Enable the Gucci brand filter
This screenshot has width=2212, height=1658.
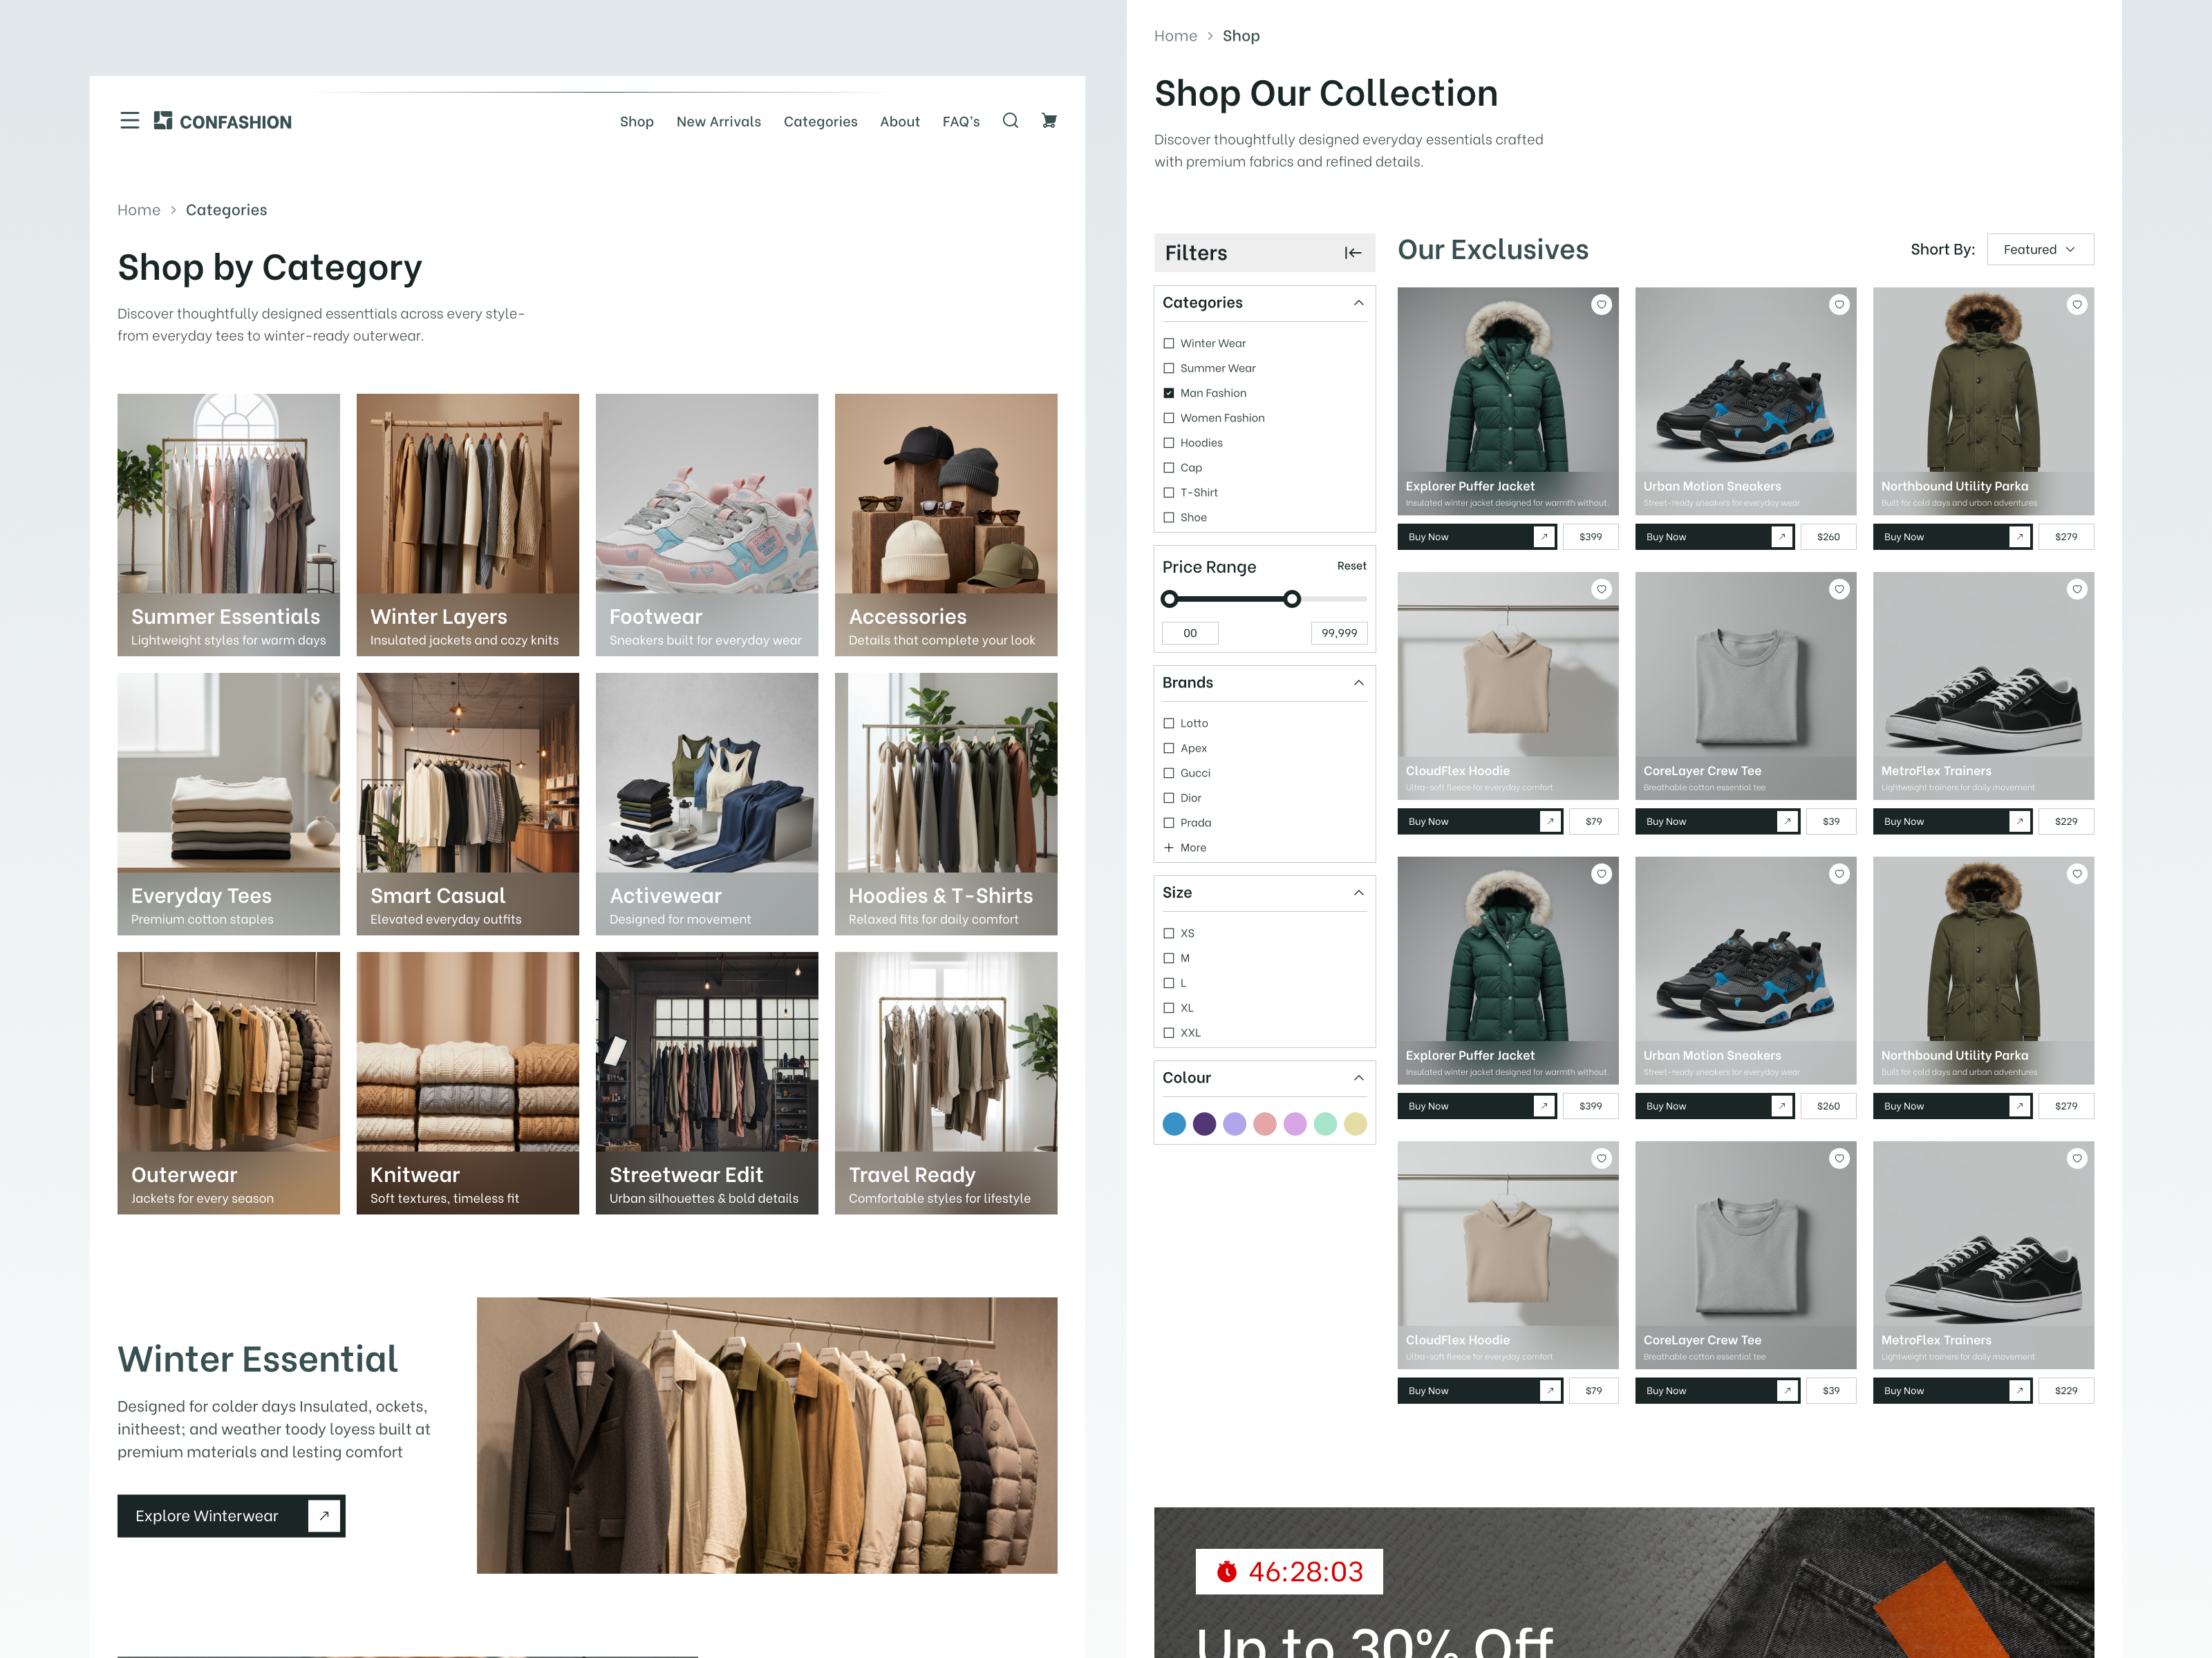(x=1169, y=772)
